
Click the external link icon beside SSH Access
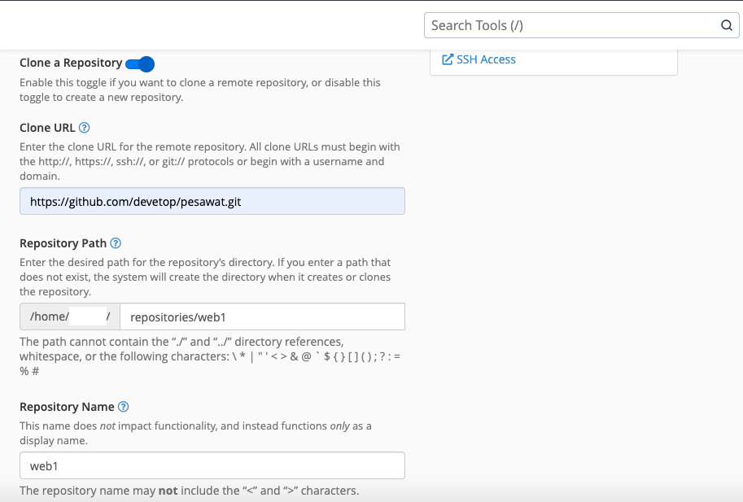[447, 59]
